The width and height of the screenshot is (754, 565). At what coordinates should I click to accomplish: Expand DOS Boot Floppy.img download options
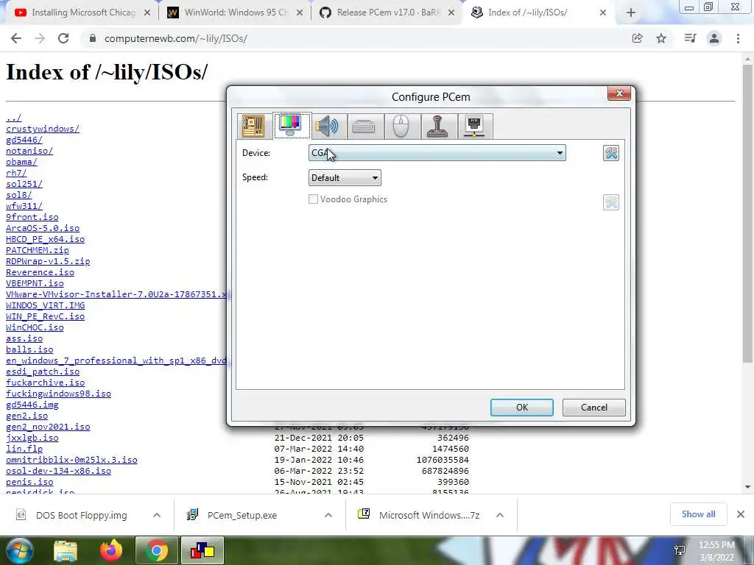157,515
